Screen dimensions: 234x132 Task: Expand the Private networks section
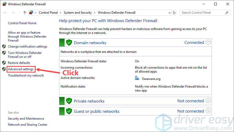[x=208, y=101]
